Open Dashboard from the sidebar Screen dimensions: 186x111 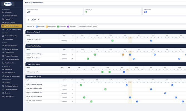coord(8,12)
